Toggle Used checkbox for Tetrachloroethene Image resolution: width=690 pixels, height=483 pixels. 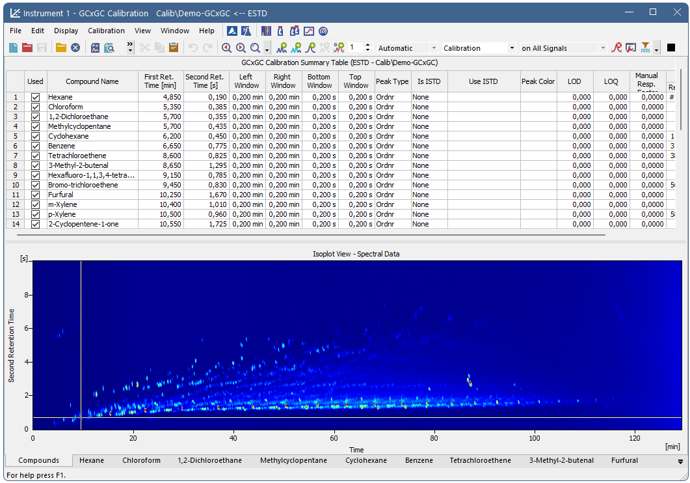[x=35, y=156]
